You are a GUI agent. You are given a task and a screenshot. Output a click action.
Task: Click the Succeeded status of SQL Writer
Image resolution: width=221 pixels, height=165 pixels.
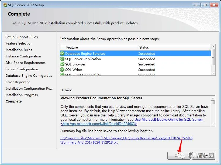click(x=147, y=69)
